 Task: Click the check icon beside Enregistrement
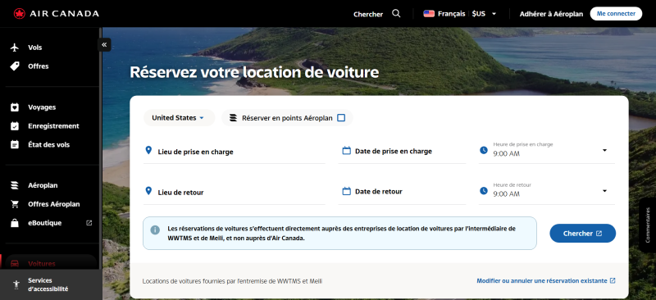[x=15, y=126]
